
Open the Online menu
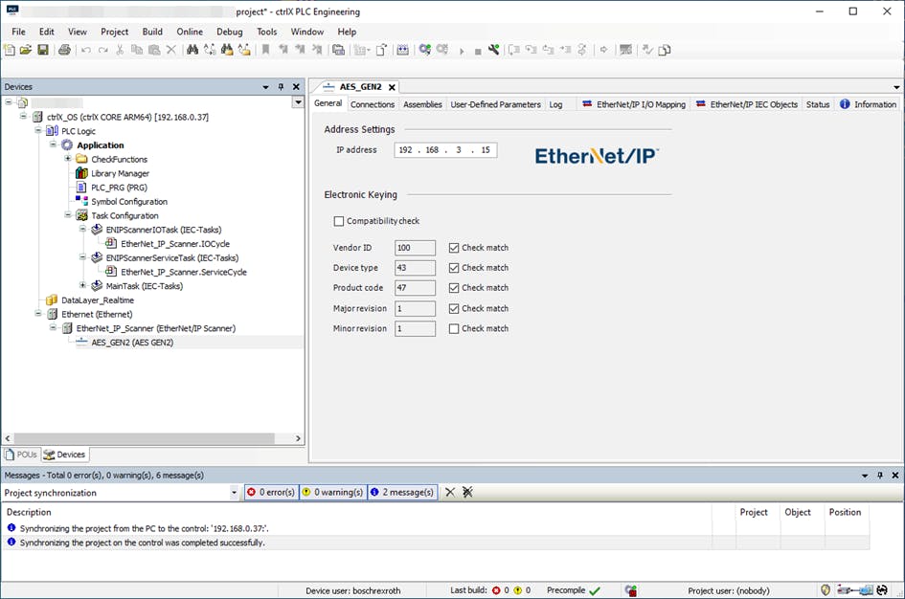189,32
